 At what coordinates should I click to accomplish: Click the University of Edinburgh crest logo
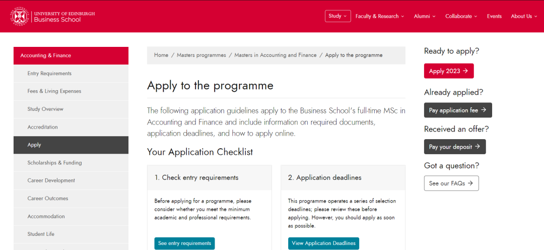click(x=19, y=16)
